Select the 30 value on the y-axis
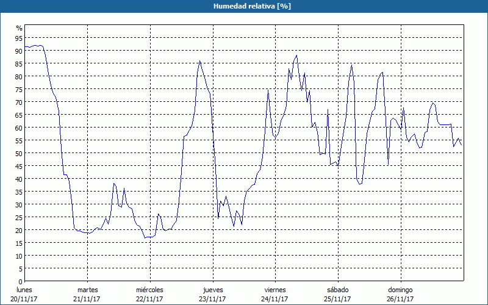Viewport: 488px width, 305px height. 19,204
